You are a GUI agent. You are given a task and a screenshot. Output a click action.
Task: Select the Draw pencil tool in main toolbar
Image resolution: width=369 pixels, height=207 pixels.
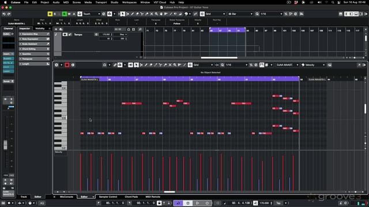132,14
